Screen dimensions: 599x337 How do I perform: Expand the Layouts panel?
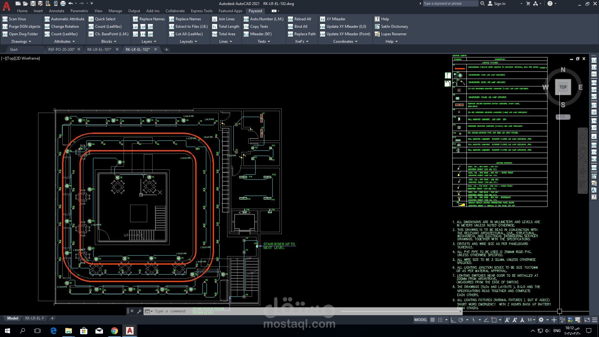click(x=188, y=42)
